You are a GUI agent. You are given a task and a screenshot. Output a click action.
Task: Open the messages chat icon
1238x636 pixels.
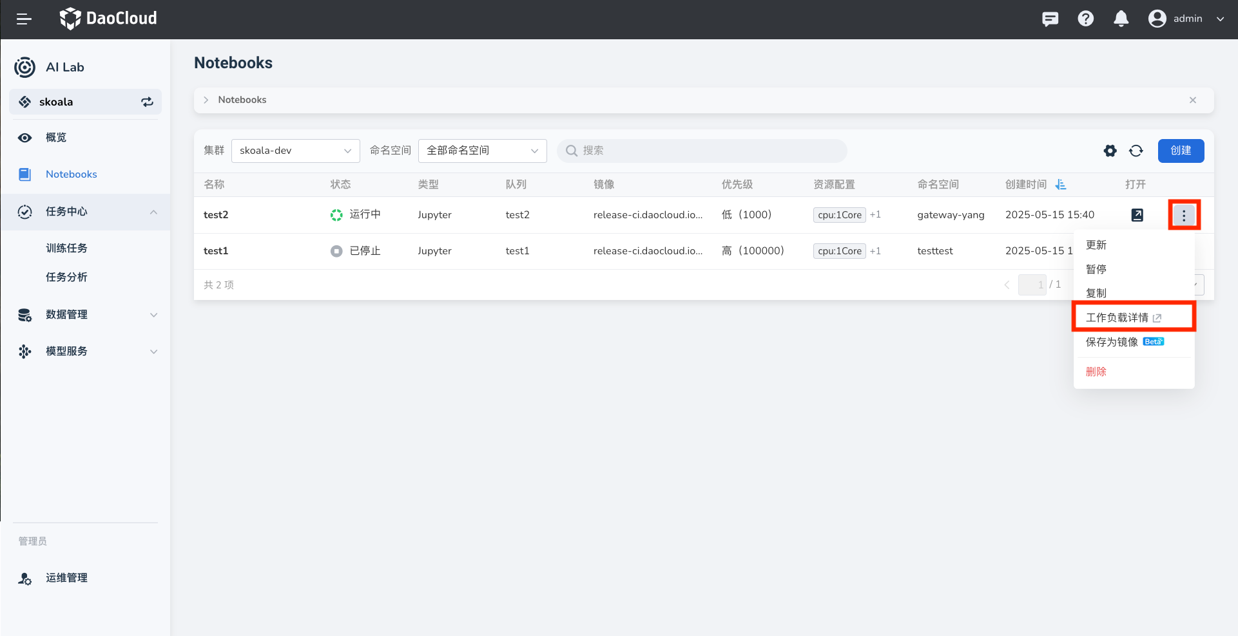(1050, 19)
